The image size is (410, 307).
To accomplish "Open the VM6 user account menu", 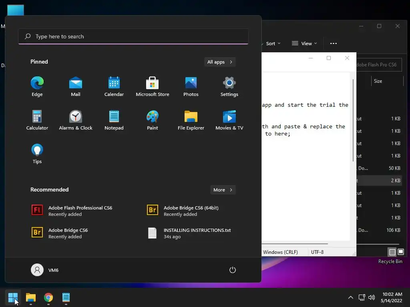I will pos(45,270).
